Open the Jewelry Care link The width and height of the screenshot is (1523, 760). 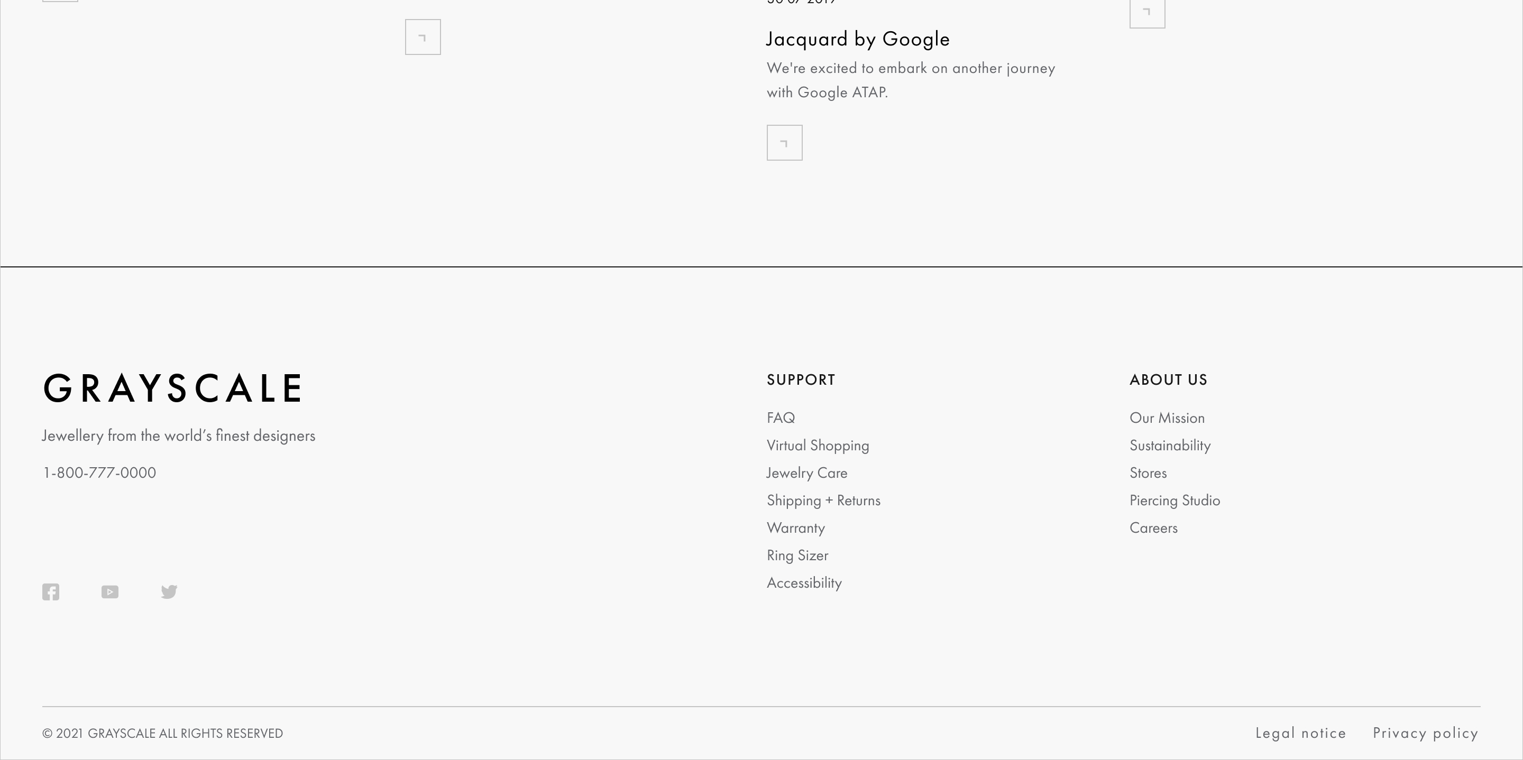807,473
